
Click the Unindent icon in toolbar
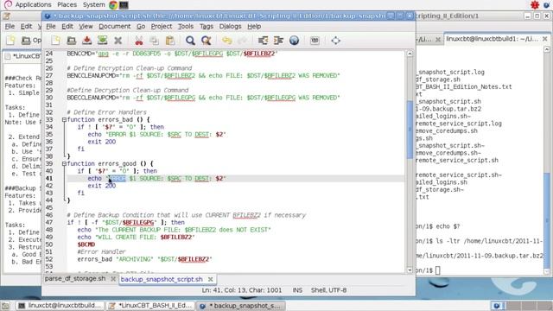coord(263,41)
